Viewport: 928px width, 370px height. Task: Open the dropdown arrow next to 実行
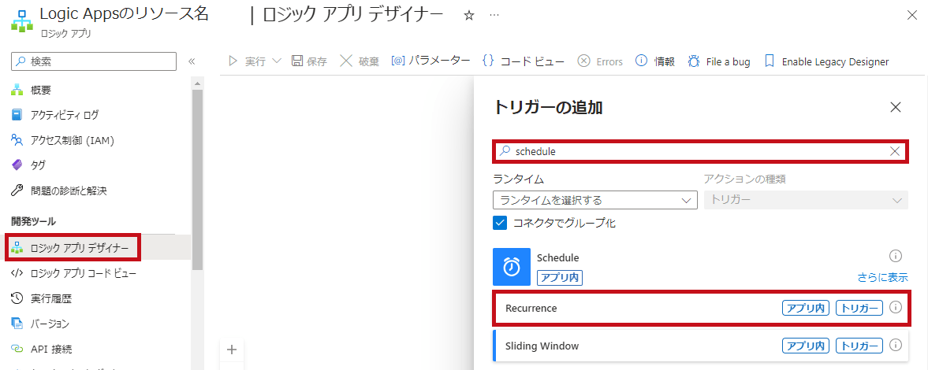(277, 61)
